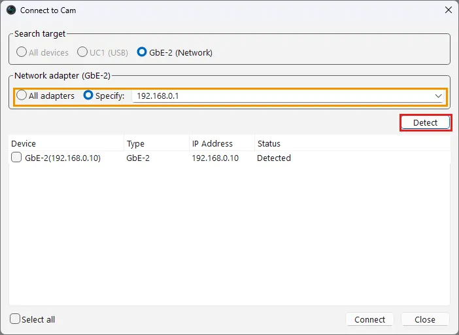Check the GbE-2(192.168.0.10) device checkbox
The width and height of the screenshot is (459, 335).
pyautogui.click(x=16, y=158)
